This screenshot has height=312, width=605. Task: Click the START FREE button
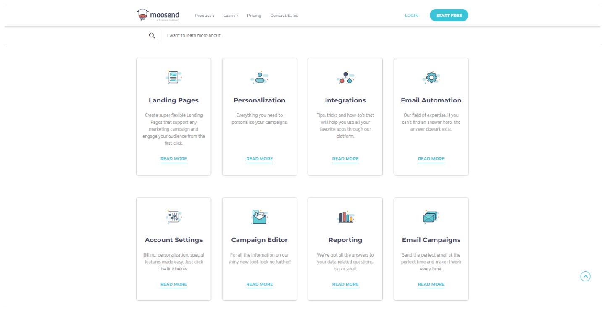click(449, 16)
